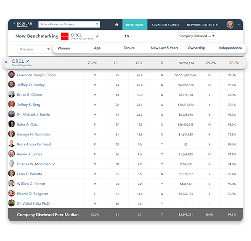Click William G. Parrett's photo

click(11, 183)
